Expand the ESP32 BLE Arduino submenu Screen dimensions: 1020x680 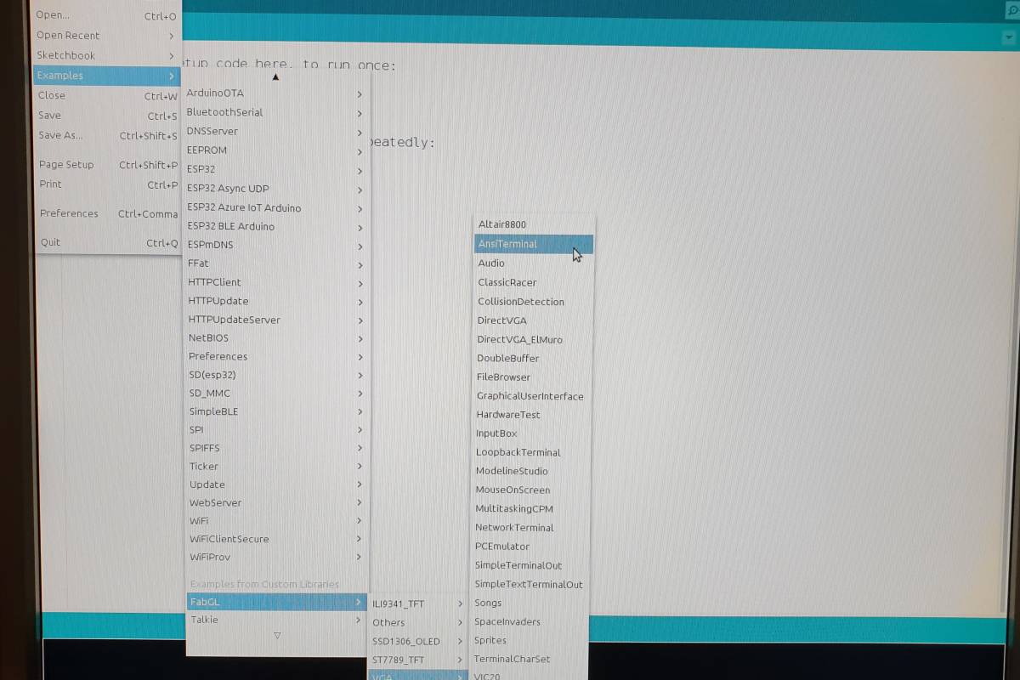275,226
